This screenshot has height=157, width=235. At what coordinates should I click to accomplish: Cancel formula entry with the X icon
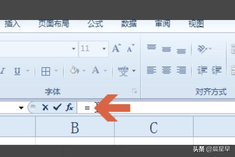tap(45, 108)
